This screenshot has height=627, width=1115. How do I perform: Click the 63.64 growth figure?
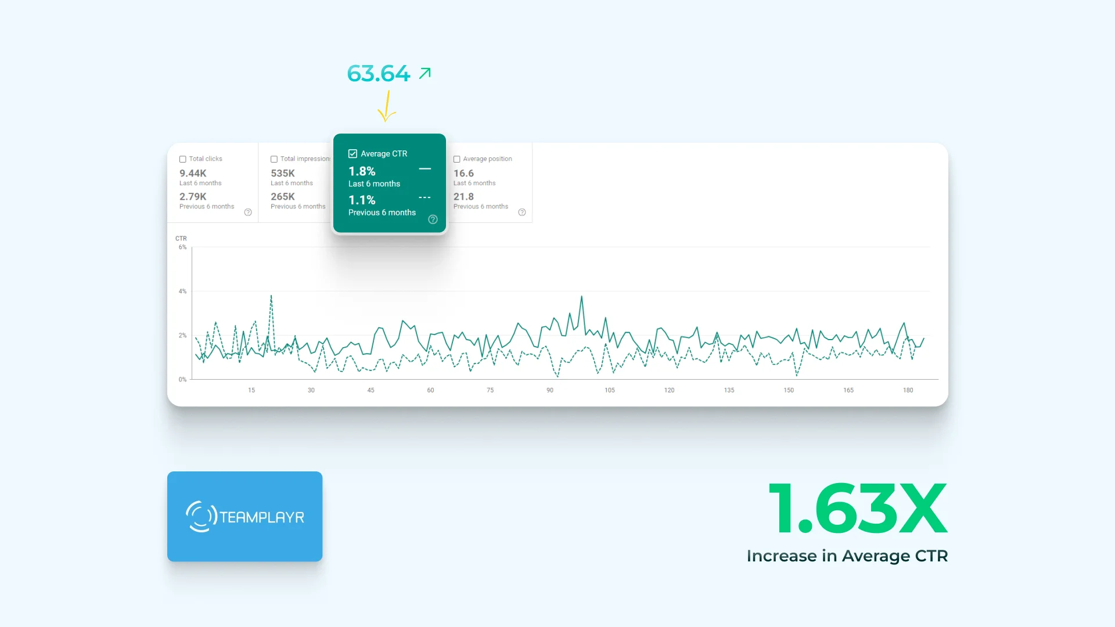tap(379, 74)
